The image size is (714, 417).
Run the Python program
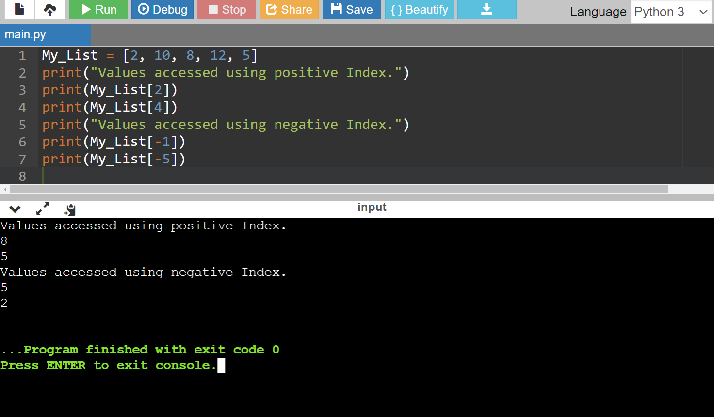point(98,10)
